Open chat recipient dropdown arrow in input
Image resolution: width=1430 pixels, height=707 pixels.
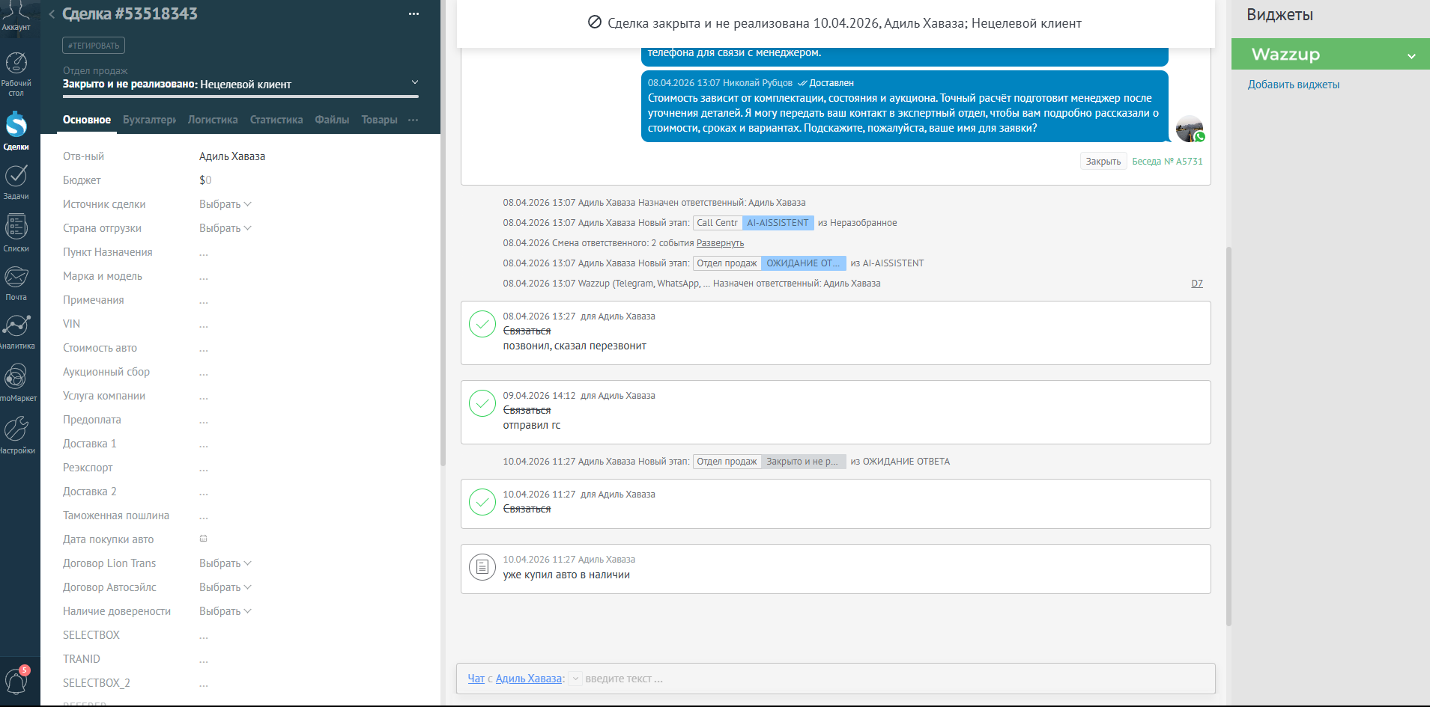575,679
